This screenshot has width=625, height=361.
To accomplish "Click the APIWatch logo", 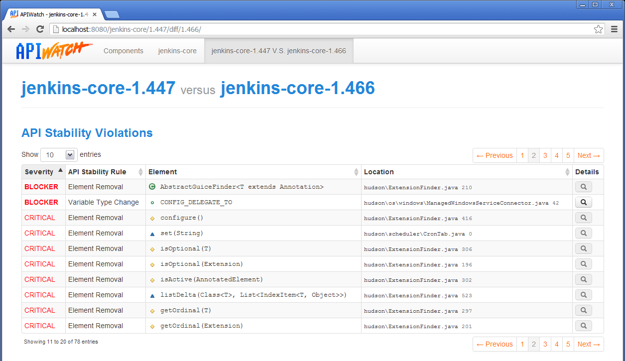I will tap(54, 51).
